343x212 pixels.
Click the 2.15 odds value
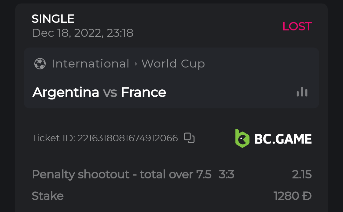pyautogui.click(x=302, y=174)
